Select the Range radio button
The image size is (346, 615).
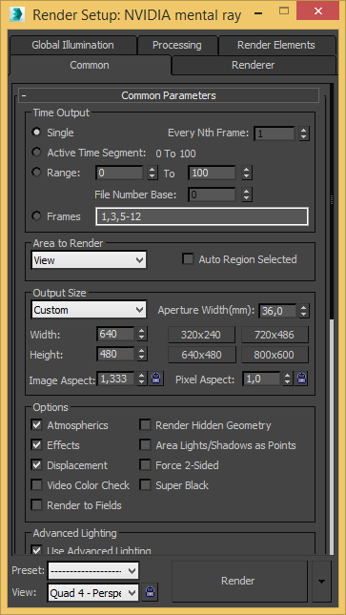coord(36,173)
